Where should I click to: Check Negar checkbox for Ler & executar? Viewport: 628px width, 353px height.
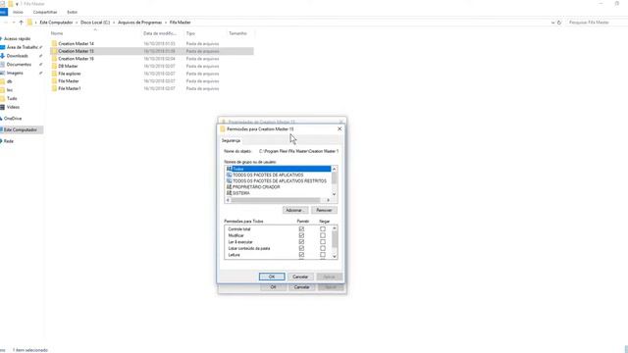point(323,242)
